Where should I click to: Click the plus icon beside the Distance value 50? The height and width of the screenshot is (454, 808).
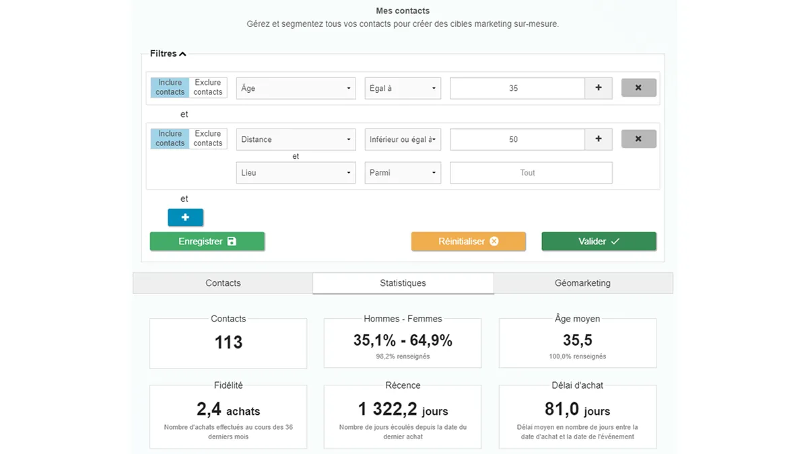[x=599, y=139]
